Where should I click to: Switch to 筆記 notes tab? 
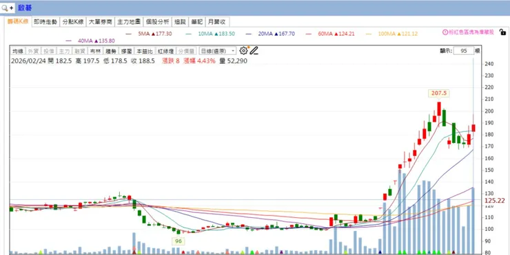pos(197,22)
